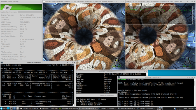Launch the terminal emulator from the taskbar launcher
This screenshot has width=196, height=110.
[11, 109]
